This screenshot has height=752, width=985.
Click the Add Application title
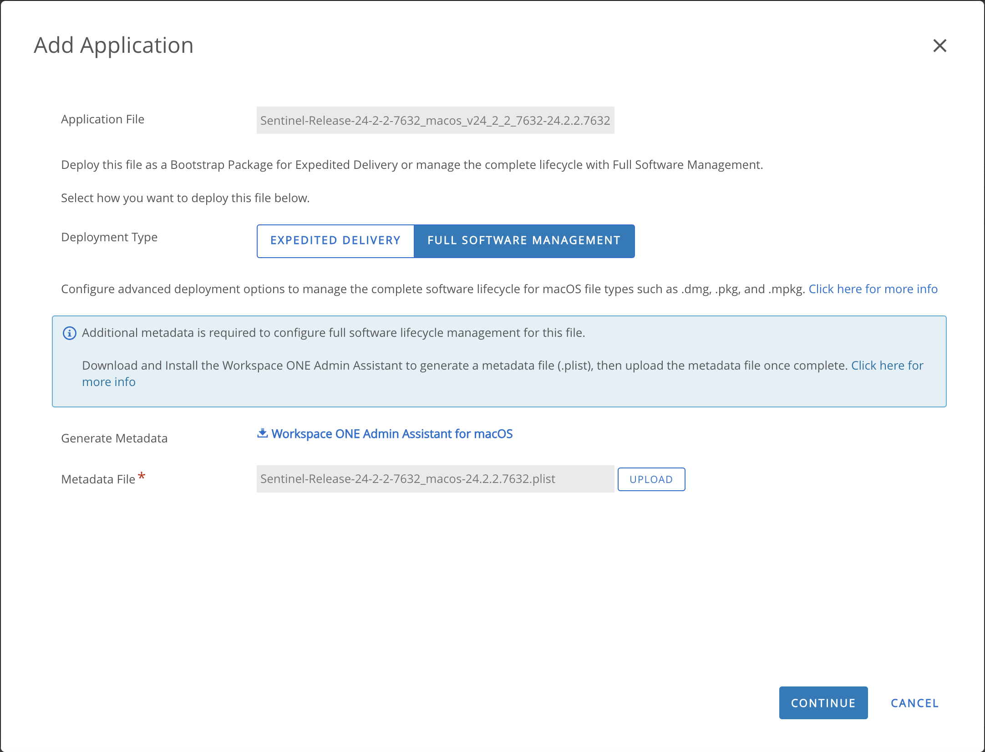click(114, 46)
